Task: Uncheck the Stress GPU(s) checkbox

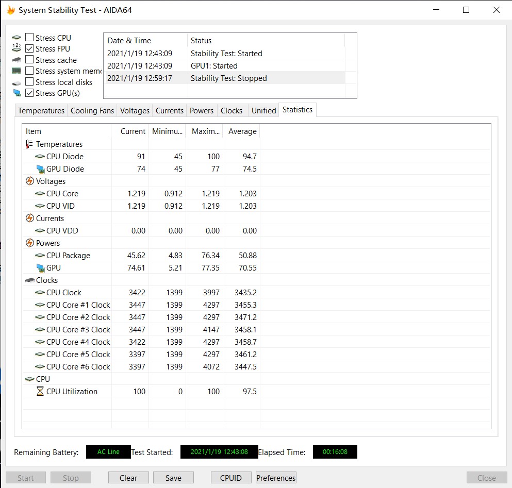Action: pos(29,93)
